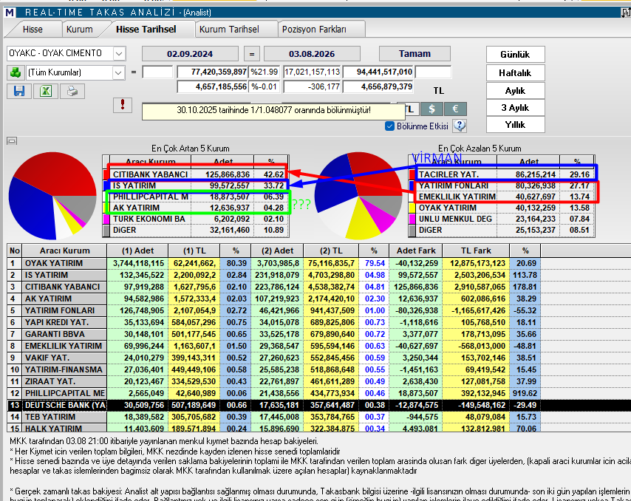Save data with the floppy disk icon
The image size is (631, 501).
point(19,91)
